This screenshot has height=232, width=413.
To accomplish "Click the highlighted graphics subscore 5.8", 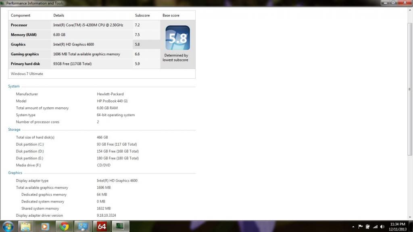I will click(x=137, y=44).
